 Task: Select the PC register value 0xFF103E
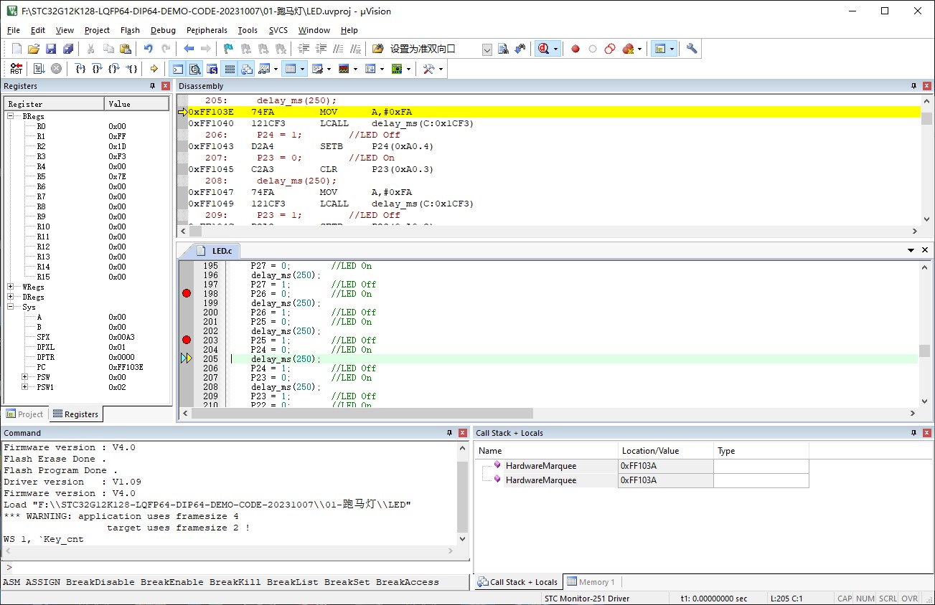click(126, 367)
